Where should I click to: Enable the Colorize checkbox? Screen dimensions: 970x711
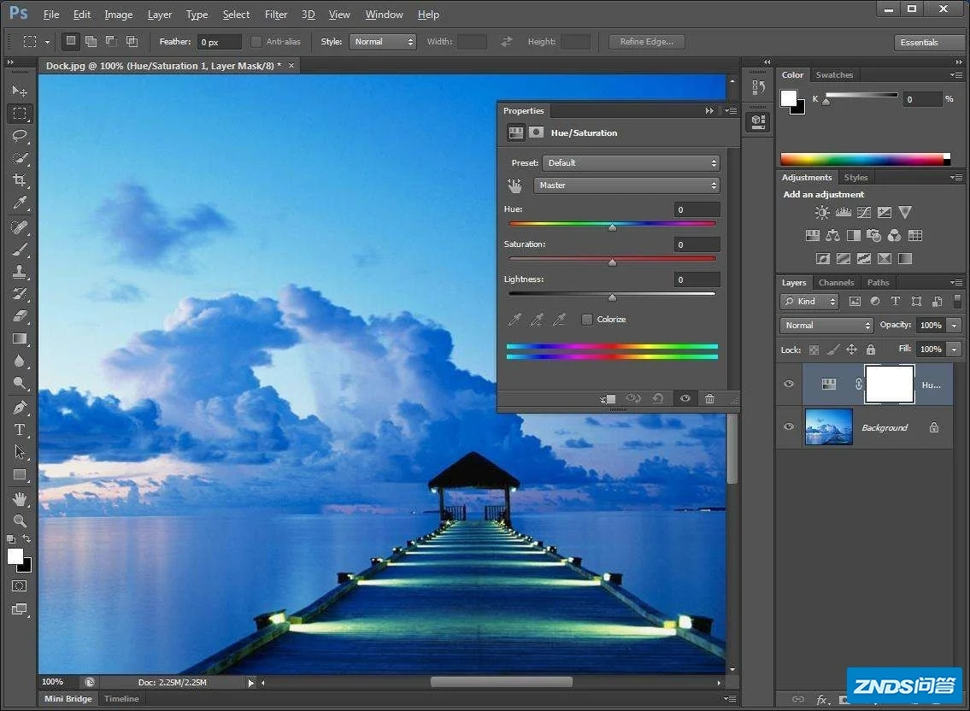[x=587, y=320]
